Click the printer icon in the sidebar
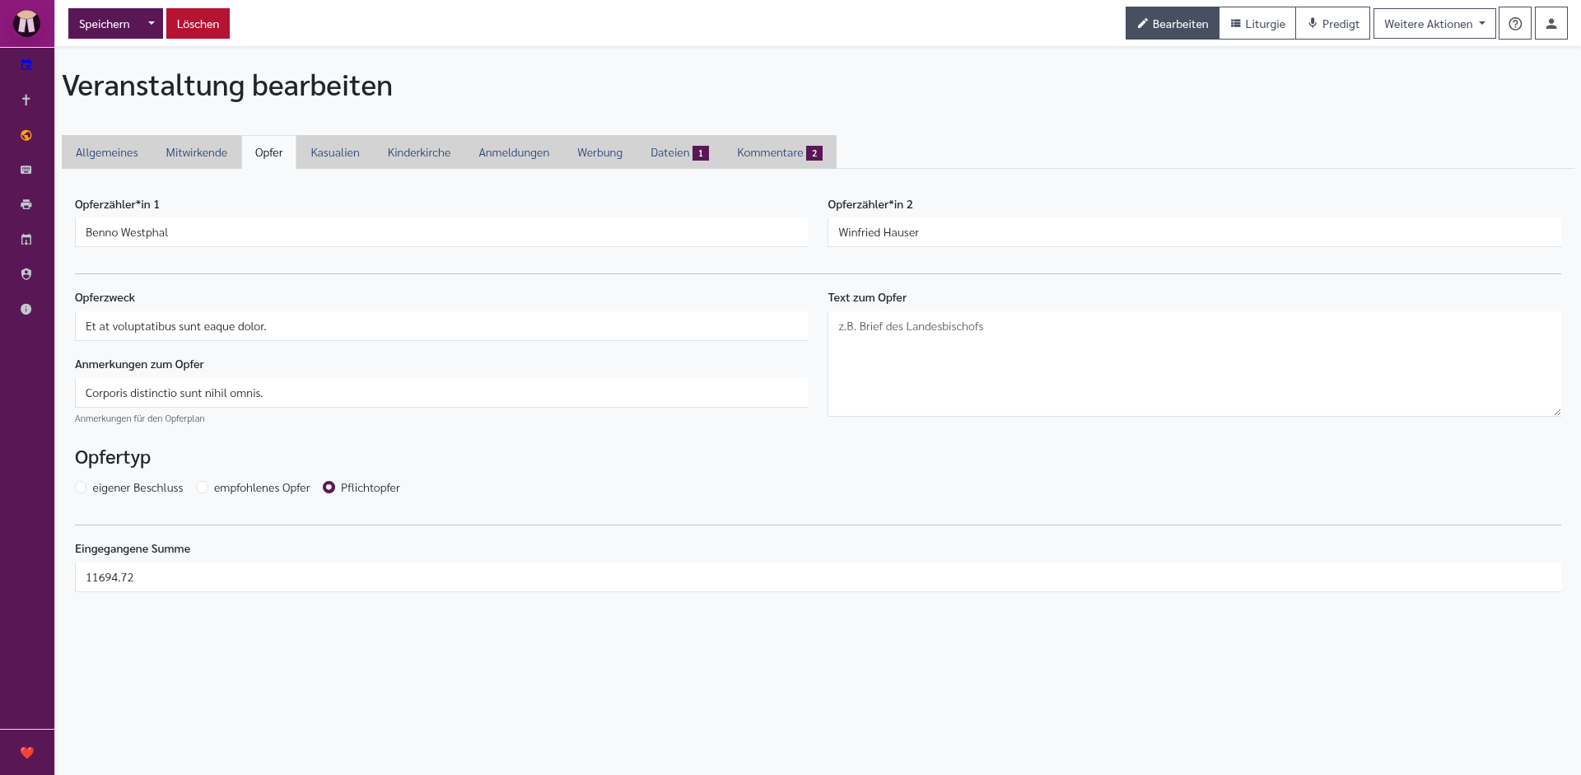The height and width of the screenshot is (775, 1581). point(26,204)
